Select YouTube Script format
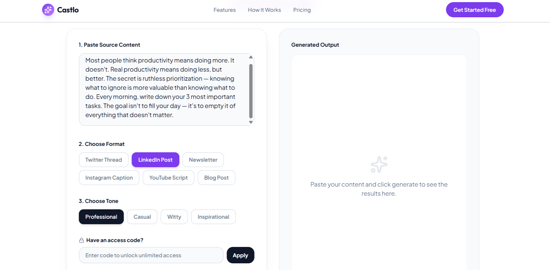Image resolution: width=550 pixels, height=270 pixels. pos(169,177)
